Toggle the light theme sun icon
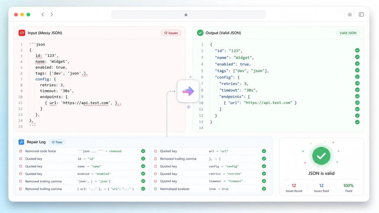This screenshot has width=379, height=213. coord(350,14)
